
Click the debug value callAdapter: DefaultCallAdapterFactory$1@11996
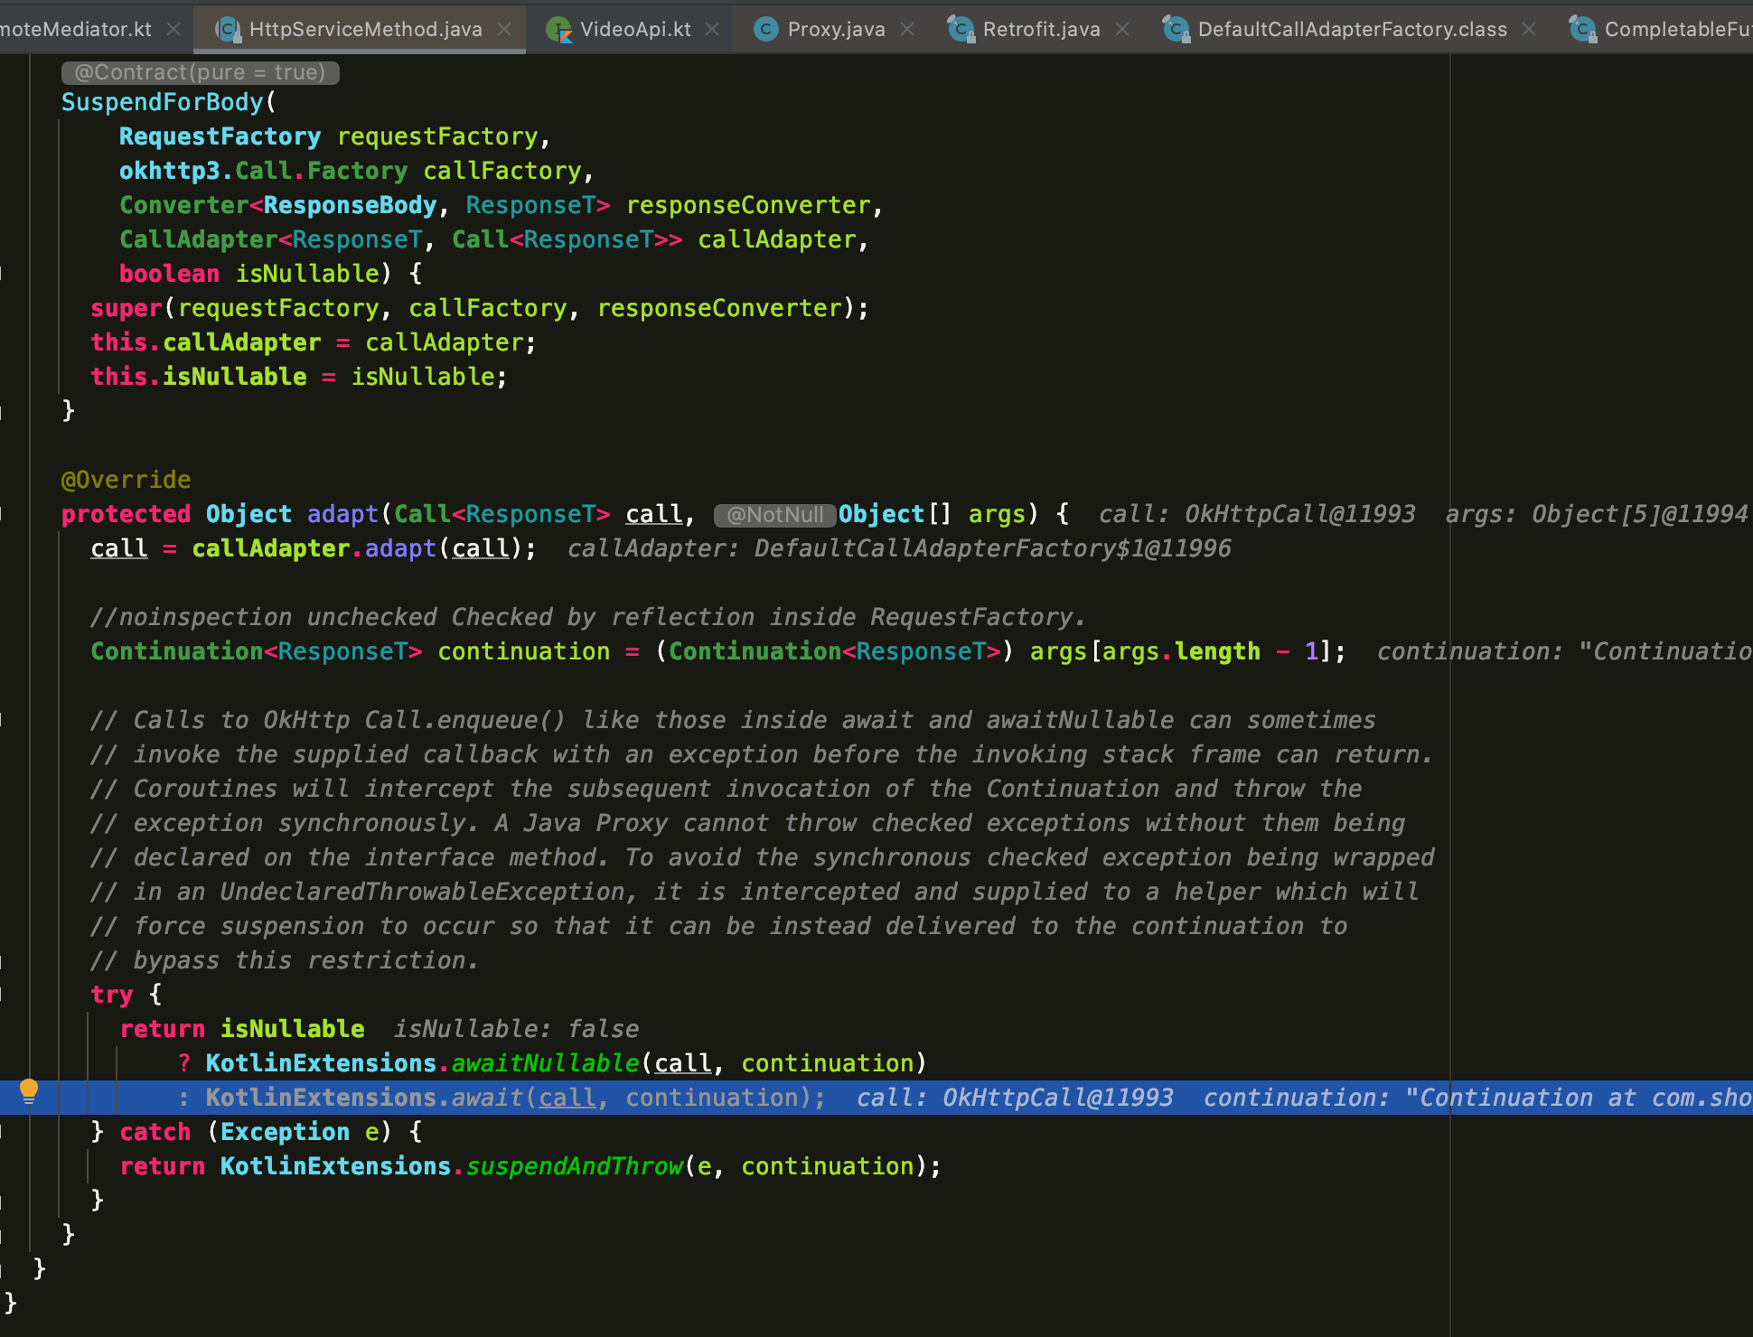coord(899,548)
